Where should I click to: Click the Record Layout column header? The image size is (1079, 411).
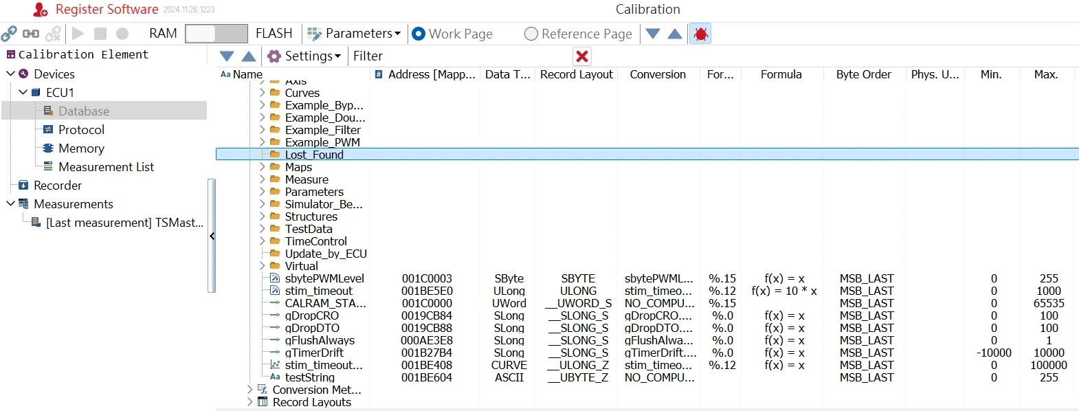pyautogui.click(x=576, y=74)
